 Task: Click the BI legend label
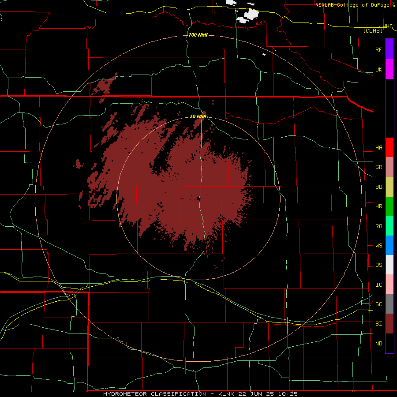378,324
